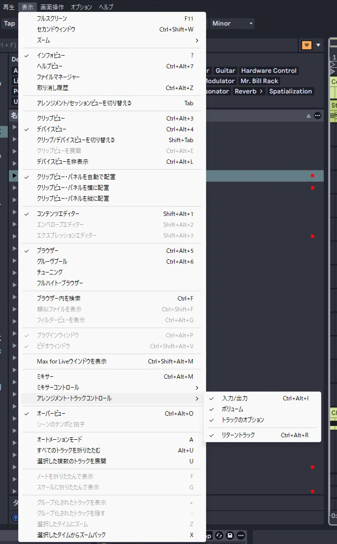The image size is (337, 544).
Task: Select the Hardware Control filter tag
Action: coord(269,71)
